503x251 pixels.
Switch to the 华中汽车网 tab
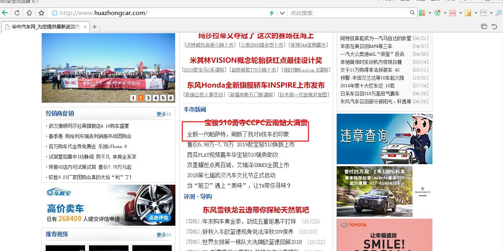point(46,27)
